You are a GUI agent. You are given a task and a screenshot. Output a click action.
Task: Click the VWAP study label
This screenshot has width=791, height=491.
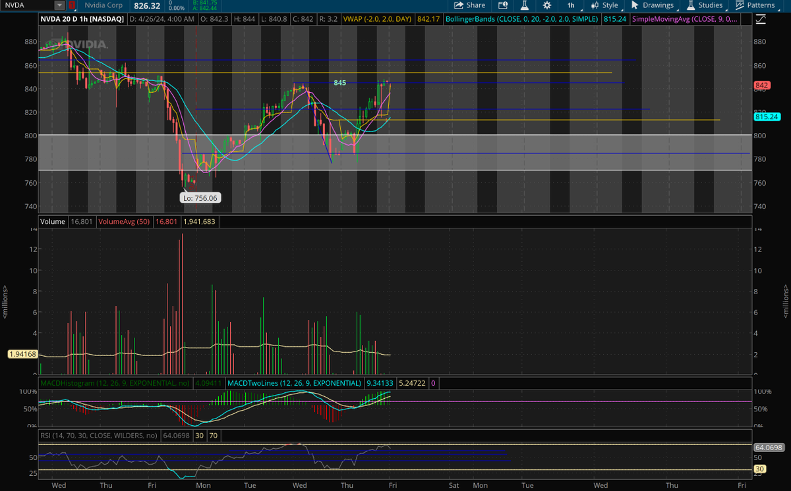pyautogui.click(x=378, y=19)
